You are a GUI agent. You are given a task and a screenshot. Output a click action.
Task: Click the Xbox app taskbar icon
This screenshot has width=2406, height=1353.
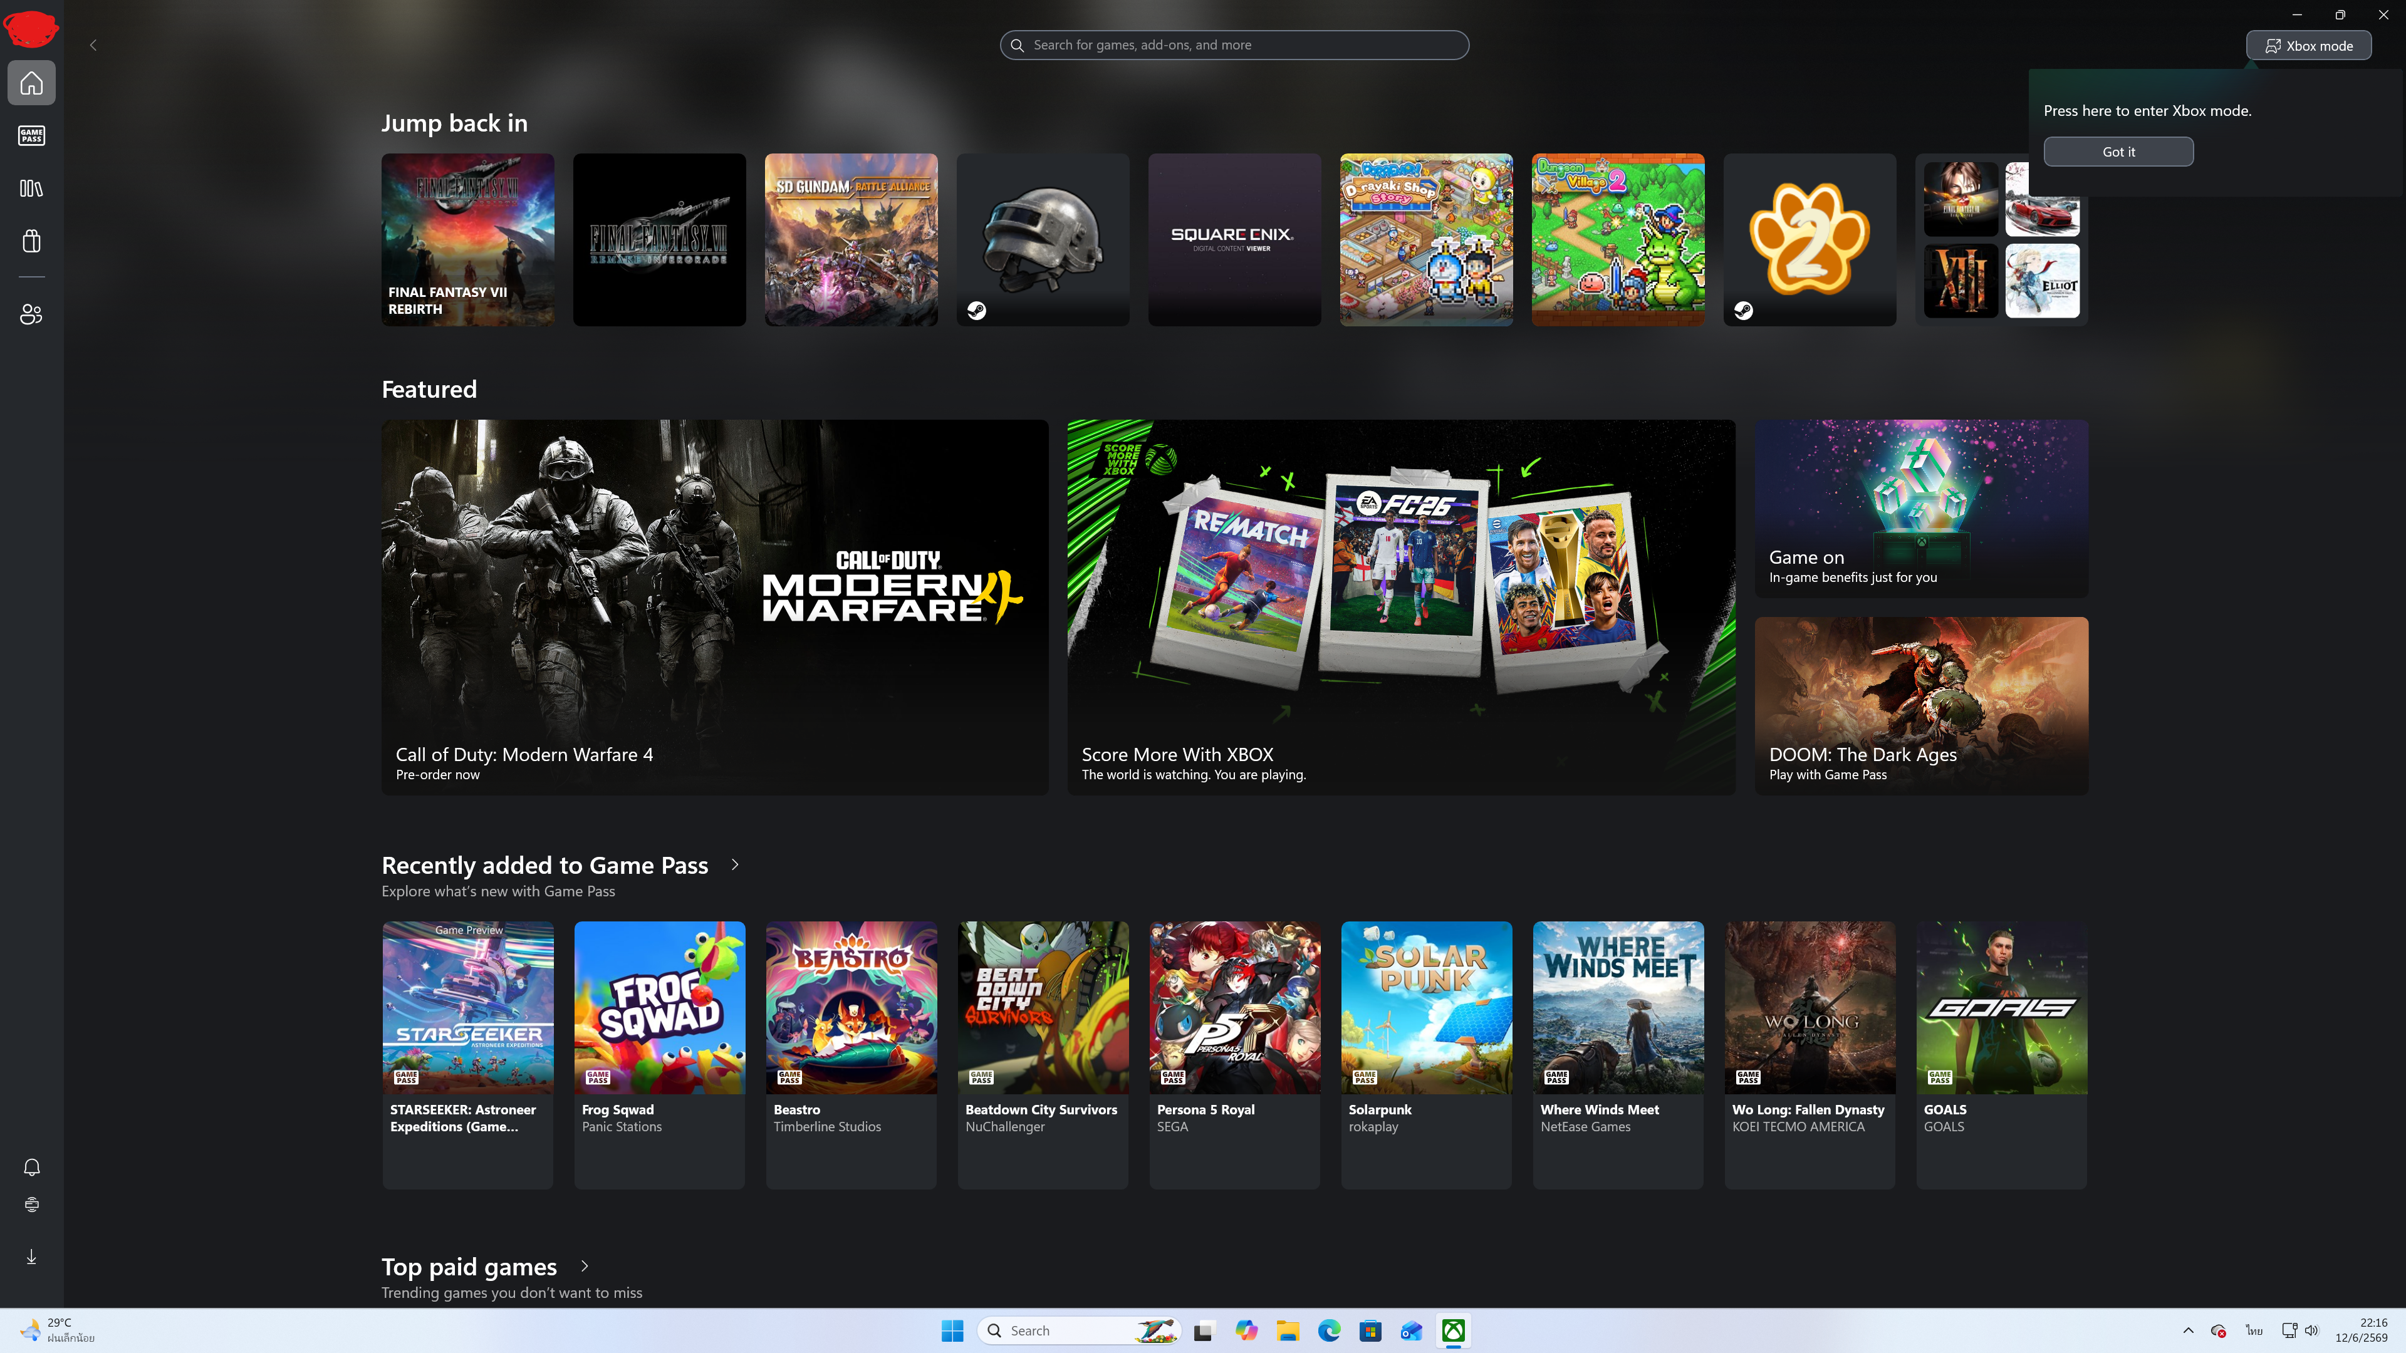1454,1330
